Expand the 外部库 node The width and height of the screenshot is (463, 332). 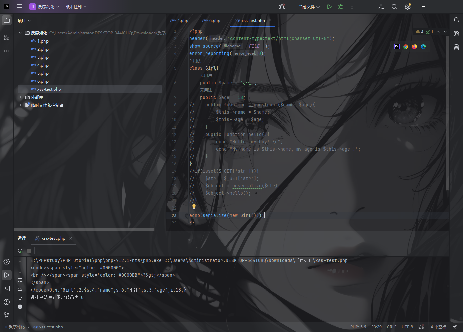20,97
